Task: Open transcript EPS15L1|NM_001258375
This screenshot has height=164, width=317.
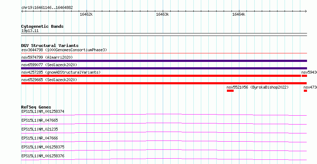Action: pos(43,147)
